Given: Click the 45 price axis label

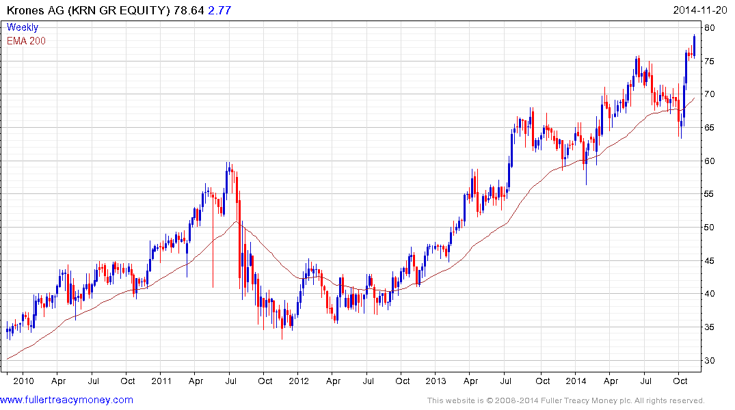Looking at the screenshot, I should 710,260.
